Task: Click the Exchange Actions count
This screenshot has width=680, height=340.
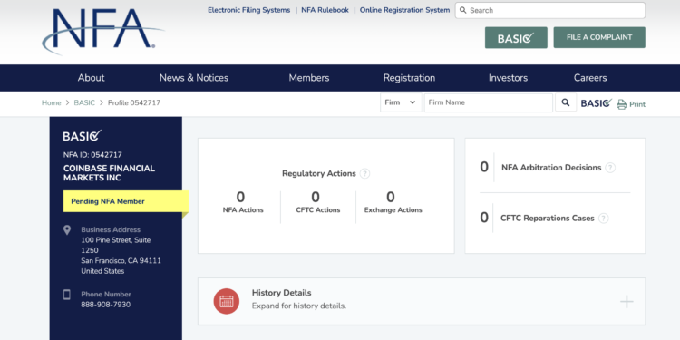Action: [390, 198]
